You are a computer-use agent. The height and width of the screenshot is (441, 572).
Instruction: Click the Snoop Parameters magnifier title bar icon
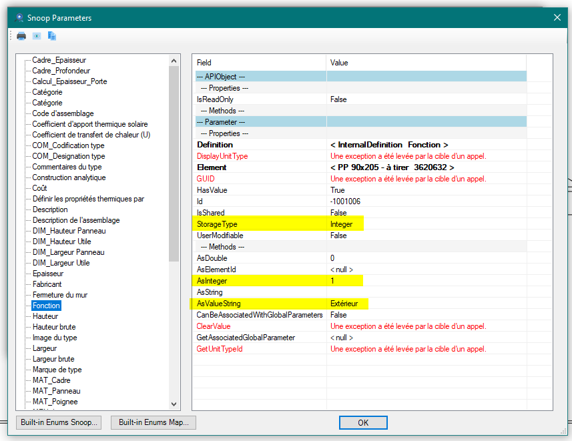tap(18, 18)
